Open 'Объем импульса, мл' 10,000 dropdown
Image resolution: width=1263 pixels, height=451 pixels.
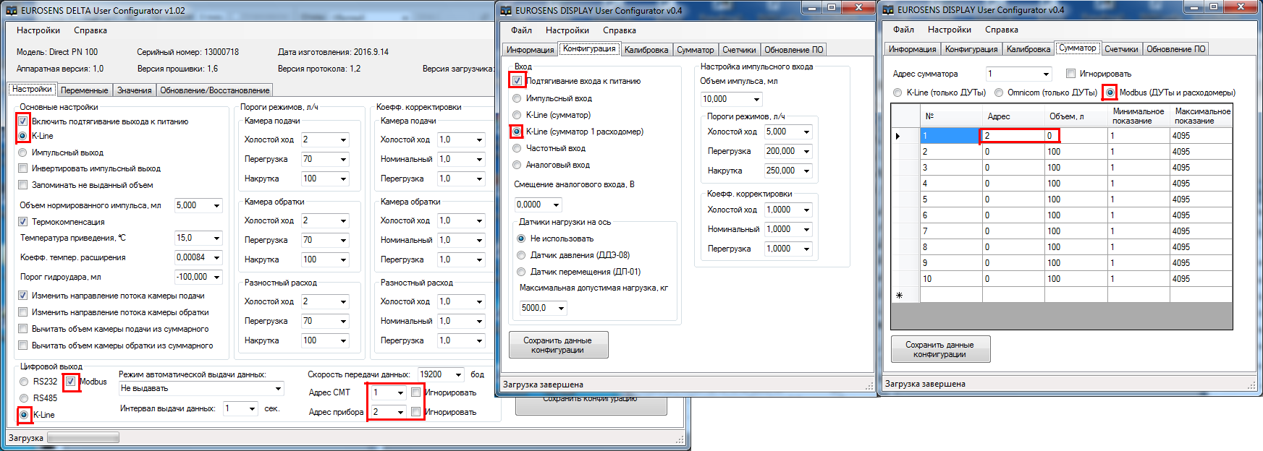(756, 99)
